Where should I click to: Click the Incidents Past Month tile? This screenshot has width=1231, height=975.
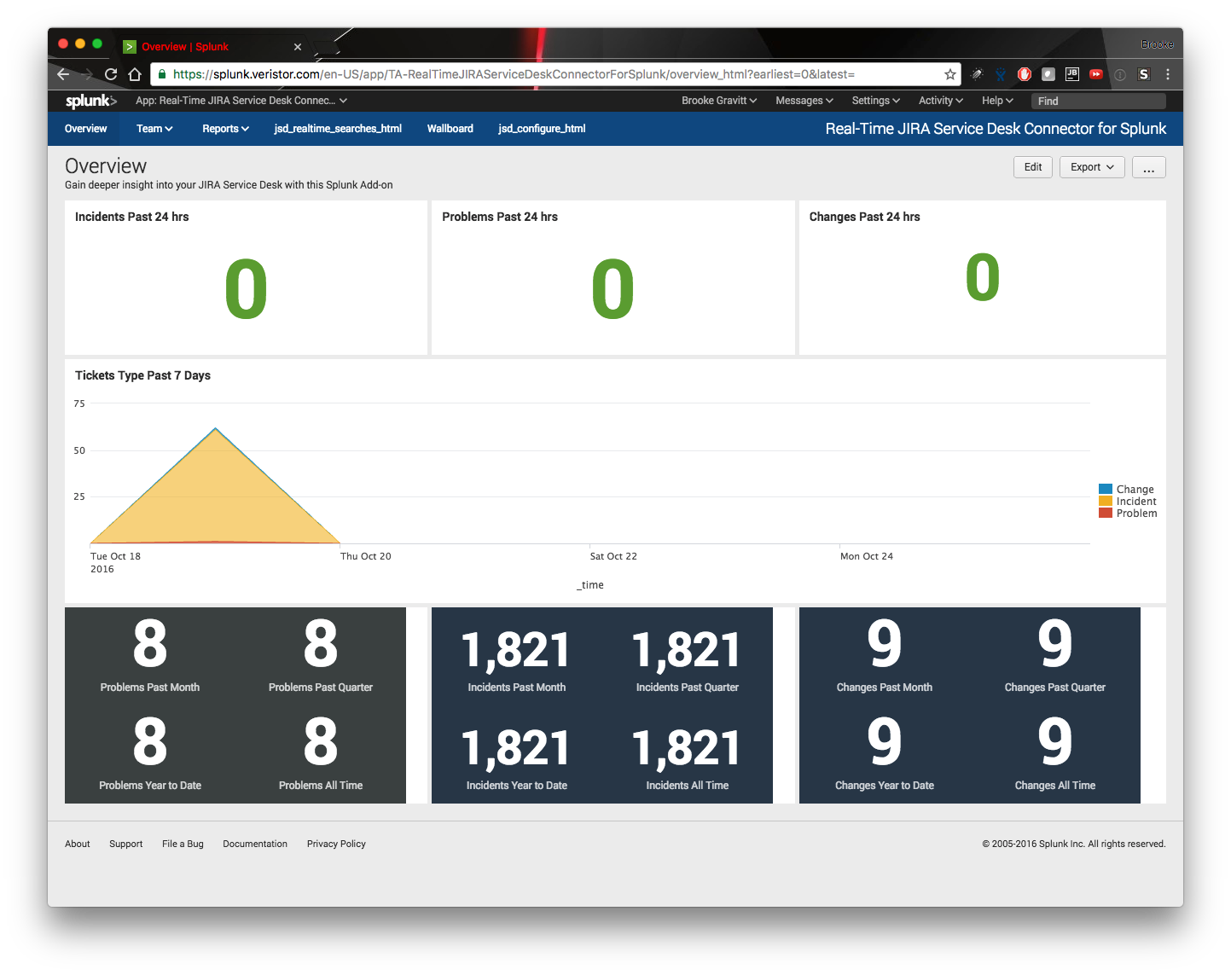click(517, 656)
